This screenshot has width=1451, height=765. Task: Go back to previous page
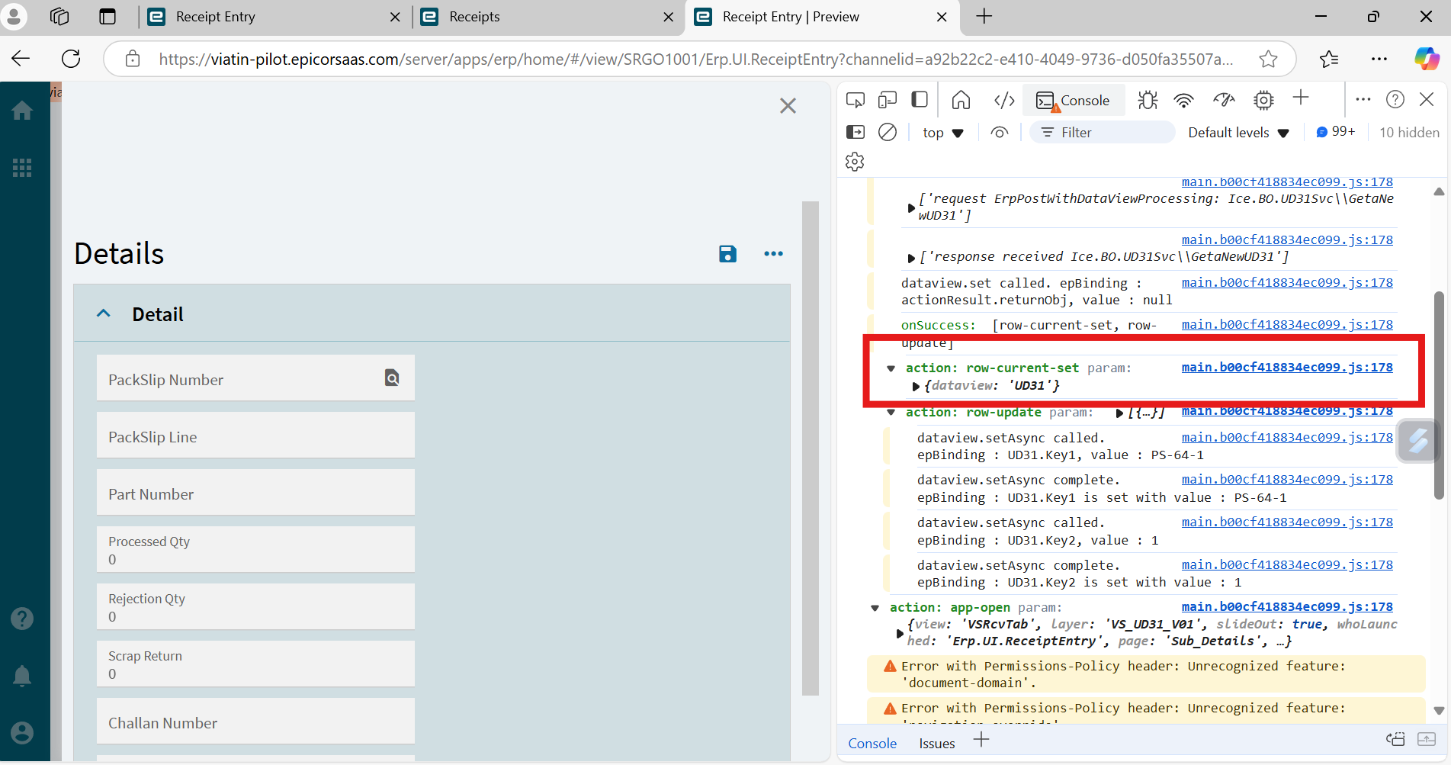[x=21, y=59]
